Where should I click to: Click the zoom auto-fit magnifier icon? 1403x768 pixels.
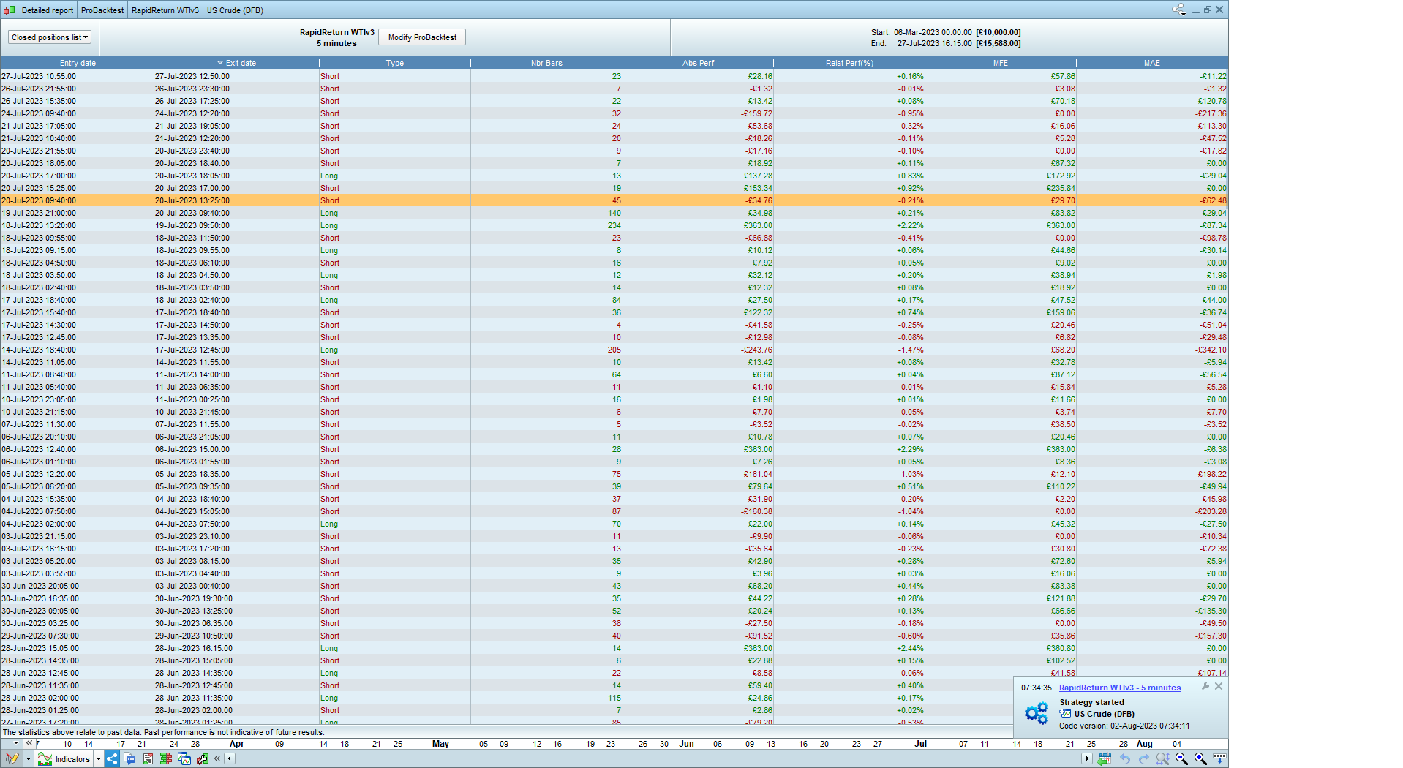pos(1162,758)
